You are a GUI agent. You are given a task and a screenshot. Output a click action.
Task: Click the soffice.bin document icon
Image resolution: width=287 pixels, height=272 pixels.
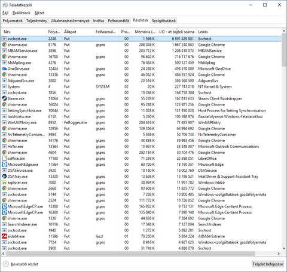[x=4, y=158]
